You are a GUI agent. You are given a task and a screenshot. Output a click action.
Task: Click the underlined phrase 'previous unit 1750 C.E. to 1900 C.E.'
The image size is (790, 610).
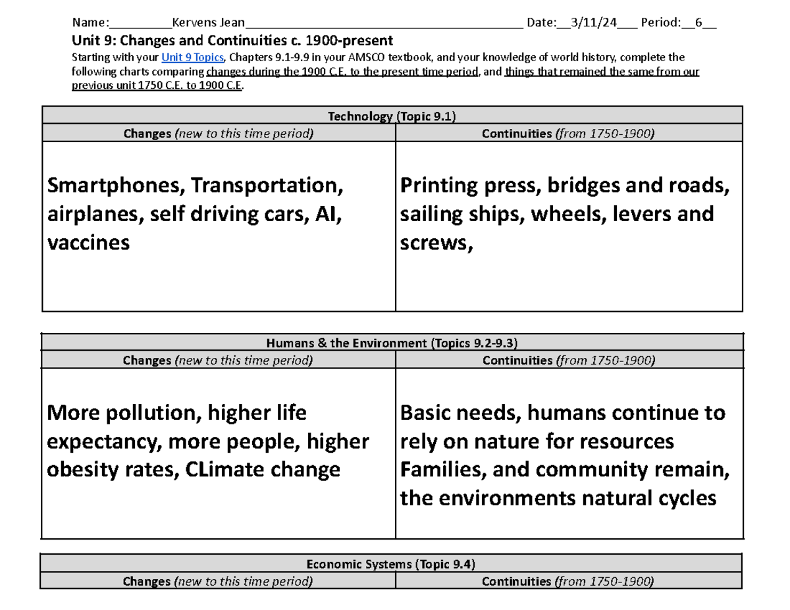click(x=157, y=86)
